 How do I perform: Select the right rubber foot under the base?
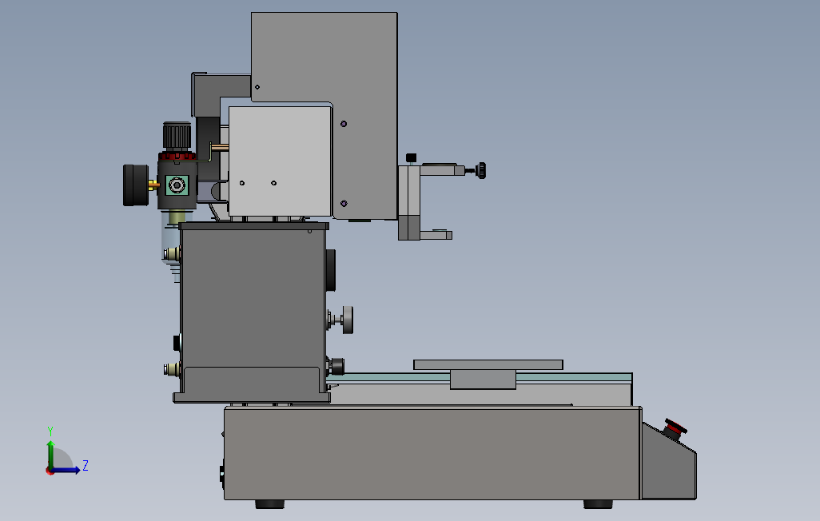598,504
